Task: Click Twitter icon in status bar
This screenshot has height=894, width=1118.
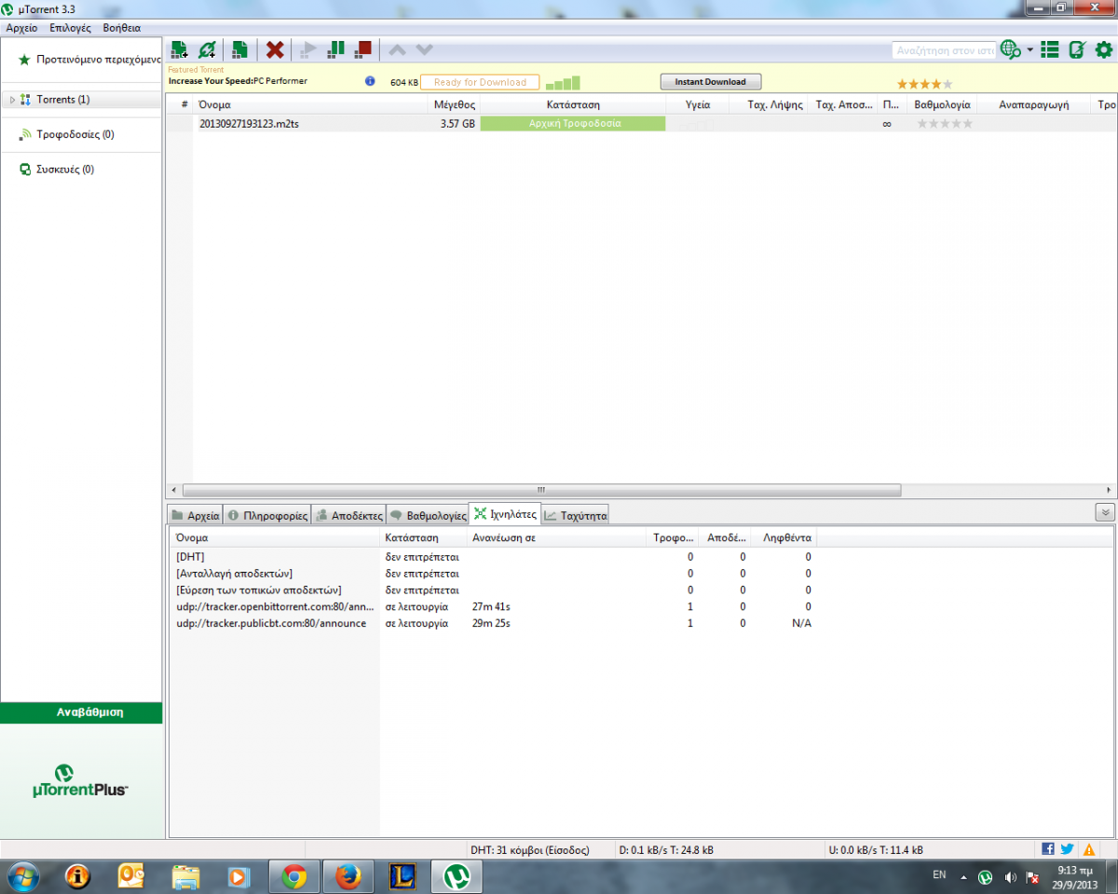Action: tap(1068, 848)
